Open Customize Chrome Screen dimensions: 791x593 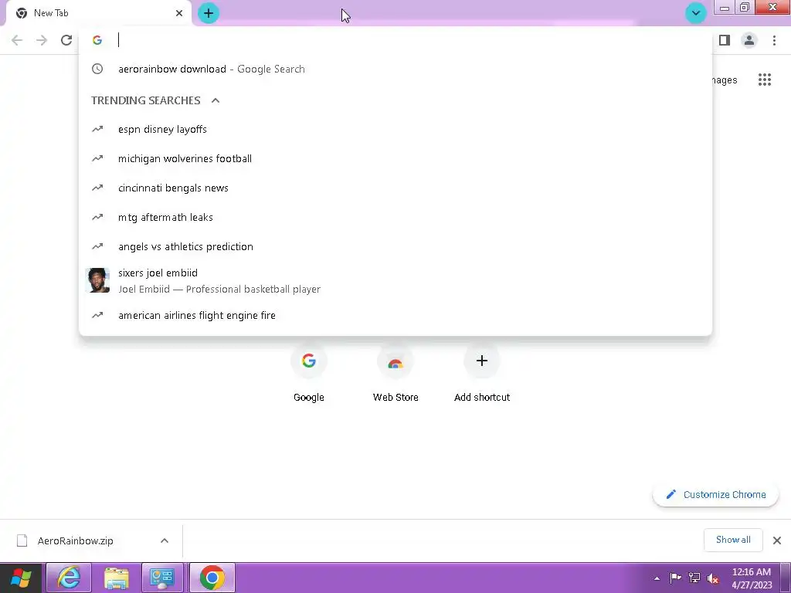[x=715, y=495]
